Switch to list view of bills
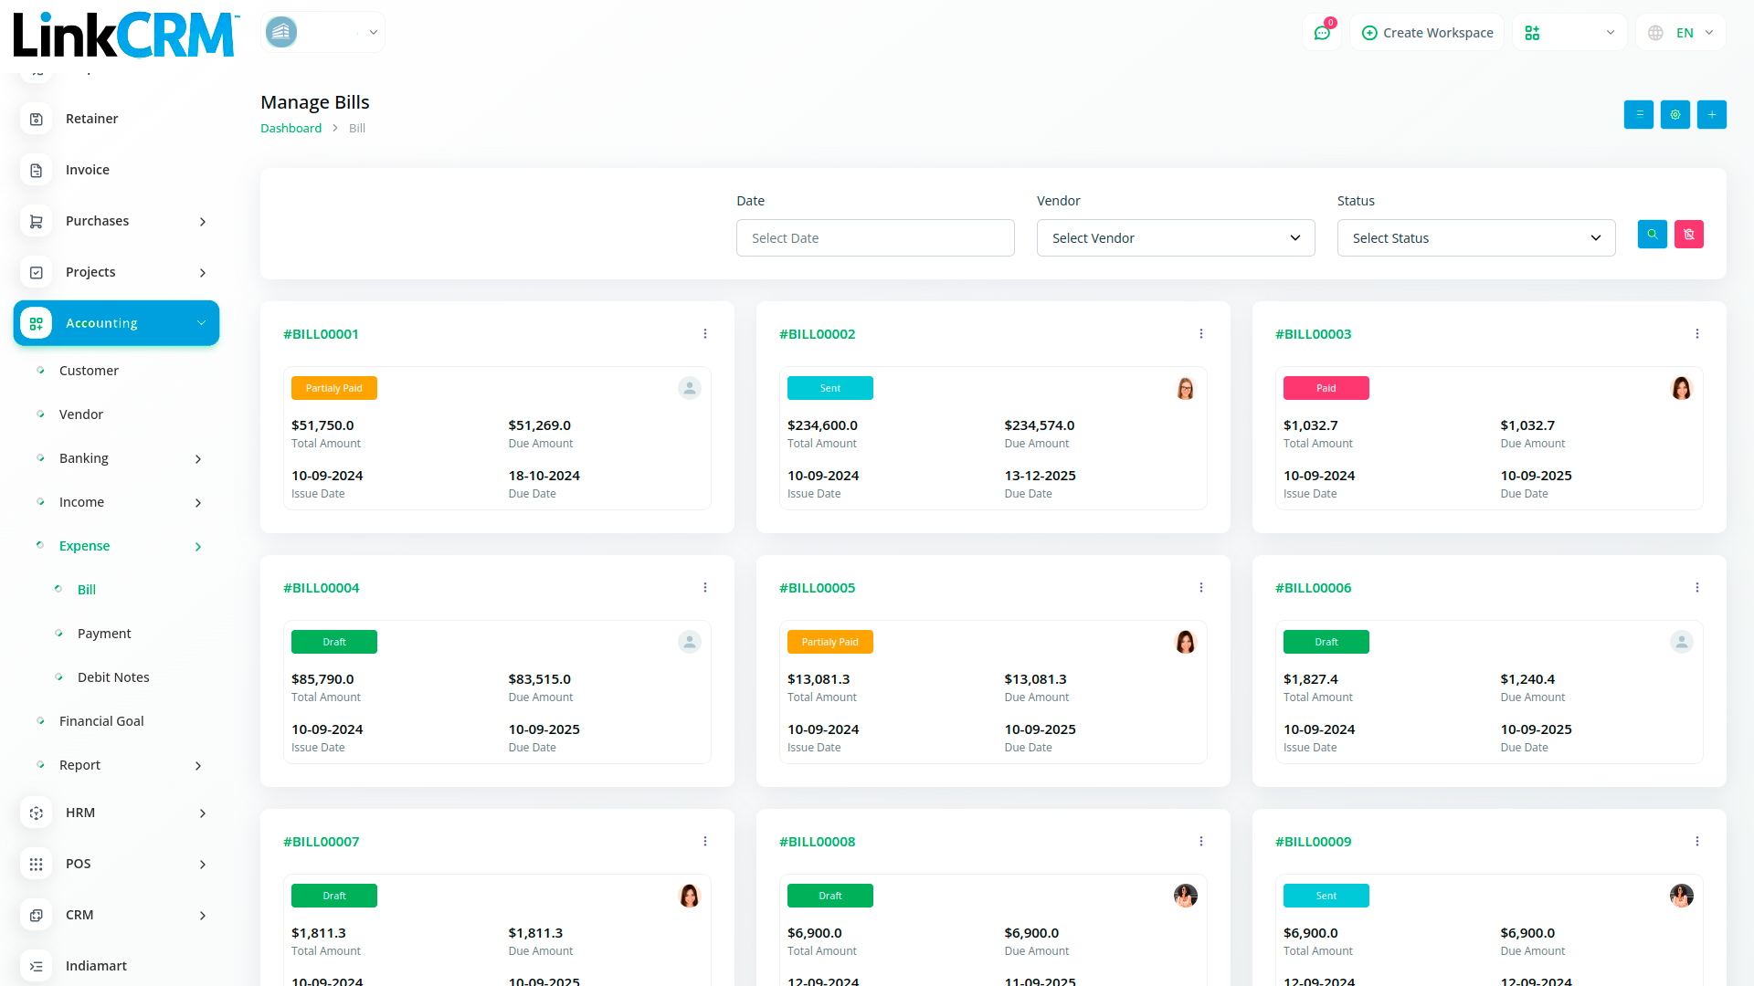The image size is (1754, 986). click(x=1638, y=115)
